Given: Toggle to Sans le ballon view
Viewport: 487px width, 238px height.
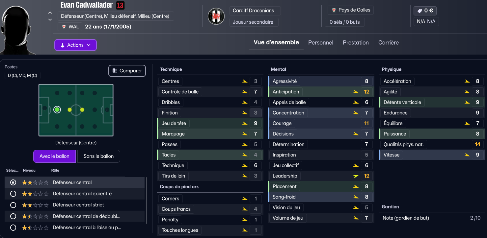Looking at the screenshot, I should (x=98, y=156).
